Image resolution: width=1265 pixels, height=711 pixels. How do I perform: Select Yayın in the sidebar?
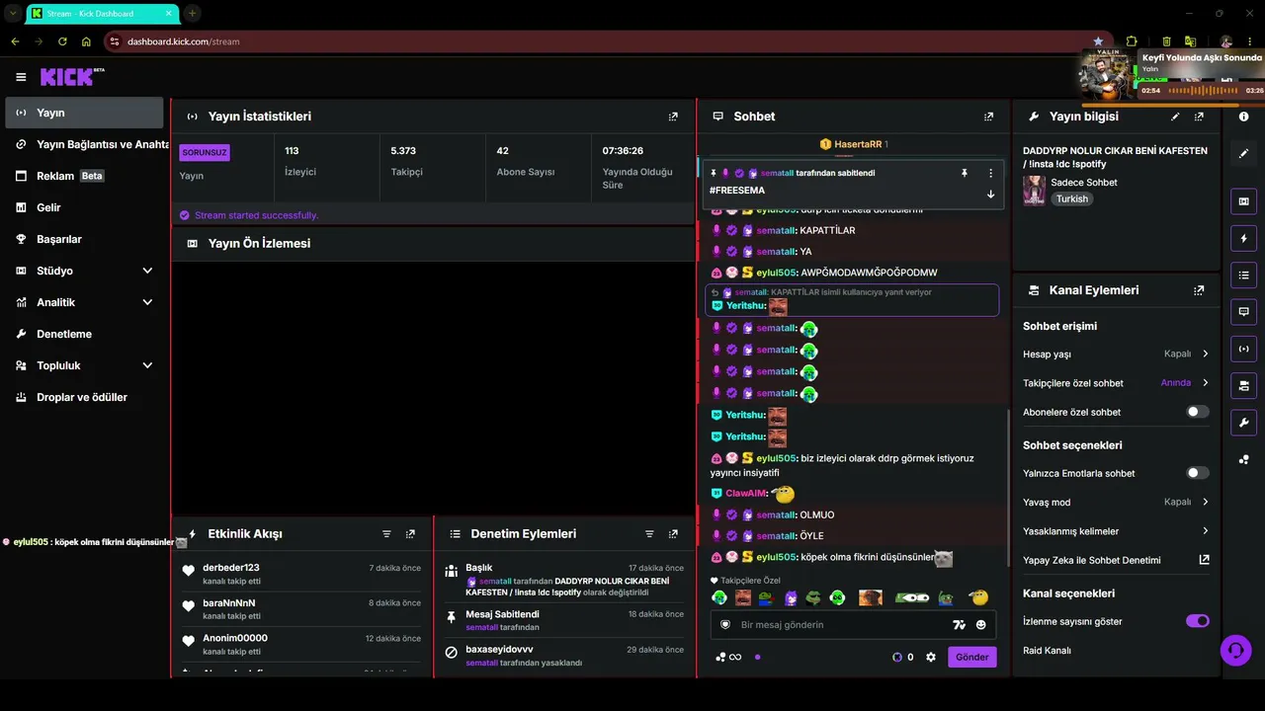(x=84, y=113)
